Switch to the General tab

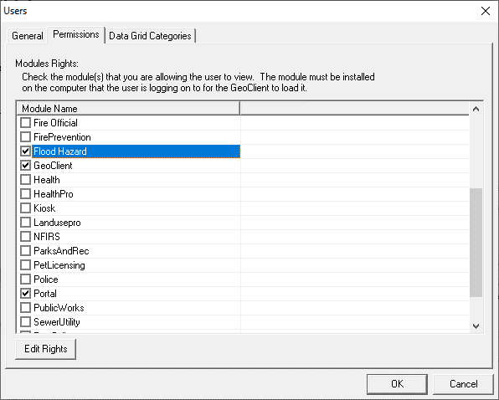point(28,36)
